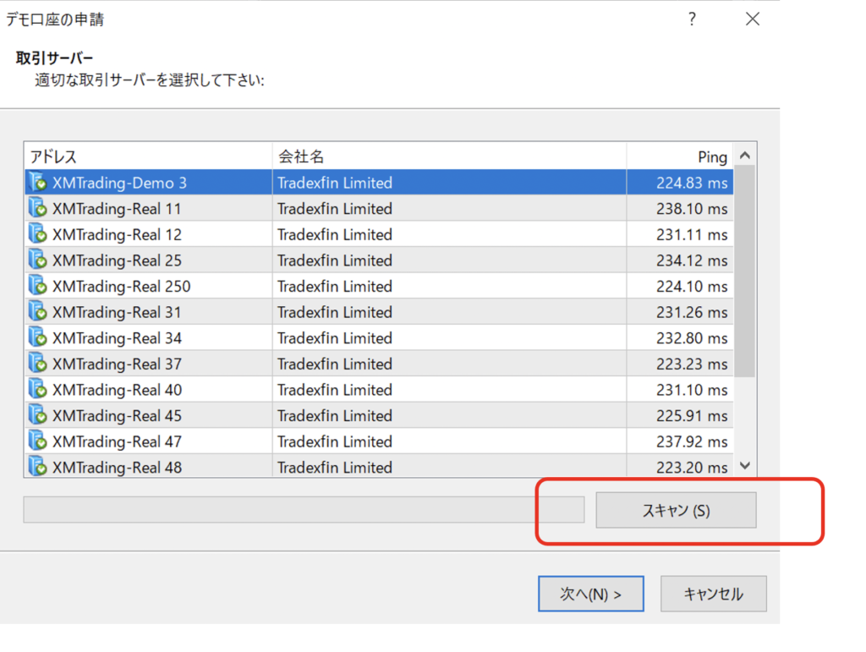
Task: Click the server icon beside XMTrading-Real 48
Action: pos(37,467)
